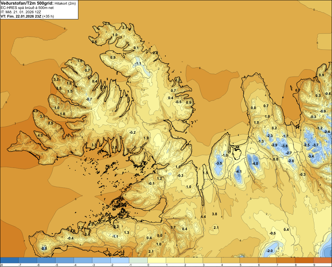Click the '3.7' temperature value
Viewport: 332px width, 267px height.
173,227
